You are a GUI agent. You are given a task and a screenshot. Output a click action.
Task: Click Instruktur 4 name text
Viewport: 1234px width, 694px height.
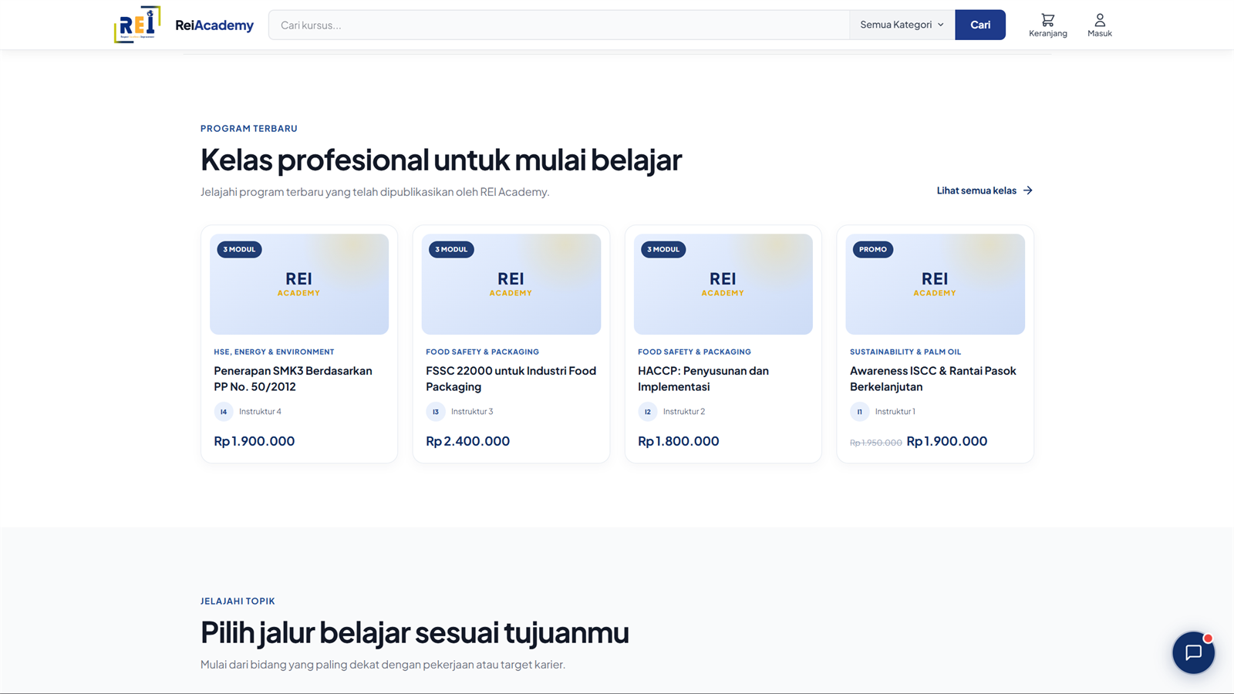(260, 412)
